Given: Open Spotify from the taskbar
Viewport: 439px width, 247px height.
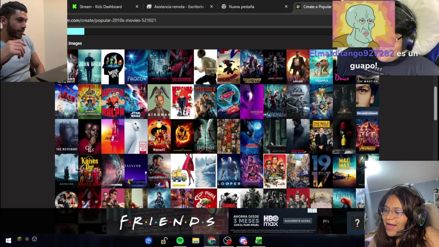Looking at the screenshot, I should point(180,241).
